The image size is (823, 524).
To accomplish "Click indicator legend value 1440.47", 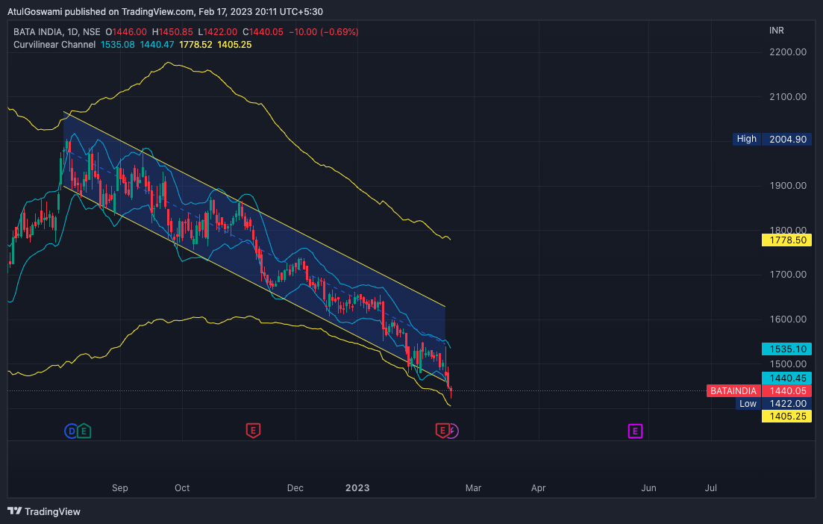I will tap(157, 45).
